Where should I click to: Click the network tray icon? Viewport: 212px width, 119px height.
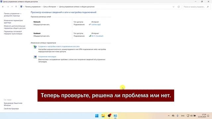[x=188, y=116]
